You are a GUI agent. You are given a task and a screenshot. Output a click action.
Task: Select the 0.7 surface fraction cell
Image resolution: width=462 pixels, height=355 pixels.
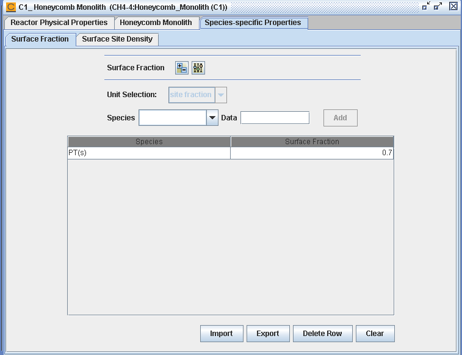[x=312, y=153]
